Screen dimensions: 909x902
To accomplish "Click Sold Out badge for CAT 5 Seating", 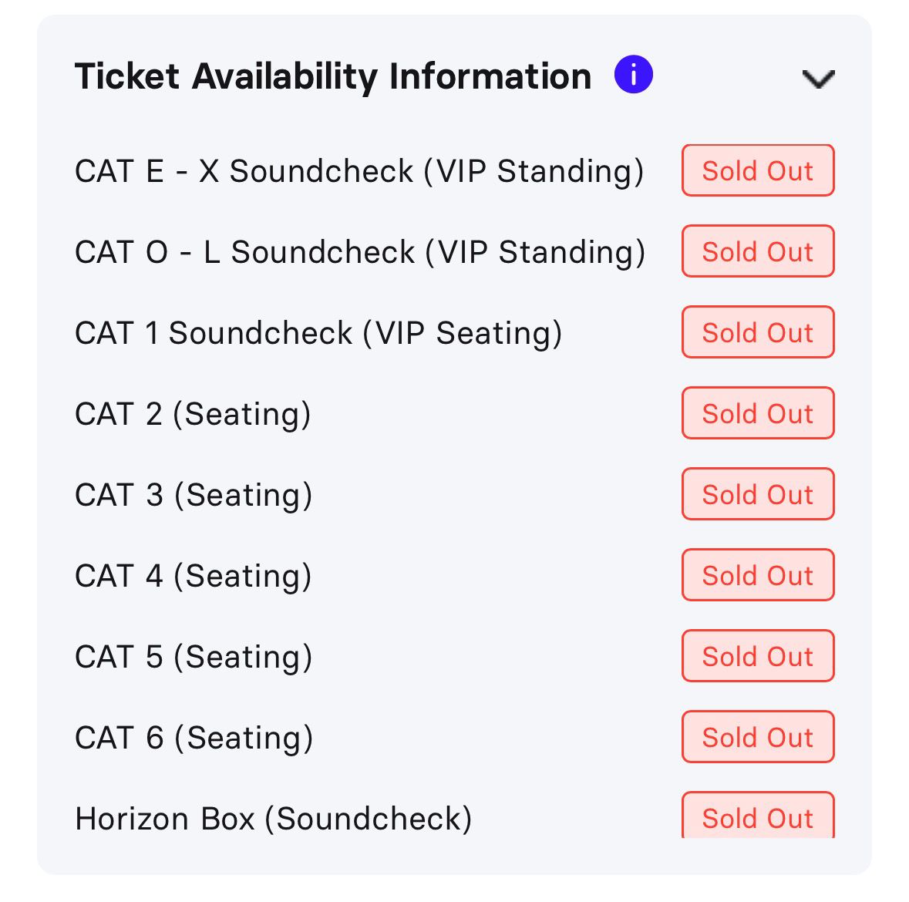I will coord(757,656).
